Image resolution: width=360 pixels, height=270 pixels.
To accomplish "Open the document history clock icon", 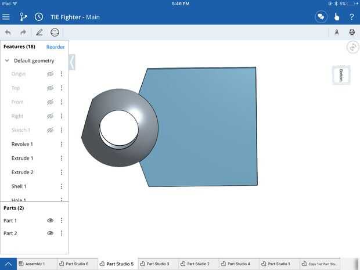I will click(x=39, y=17).
